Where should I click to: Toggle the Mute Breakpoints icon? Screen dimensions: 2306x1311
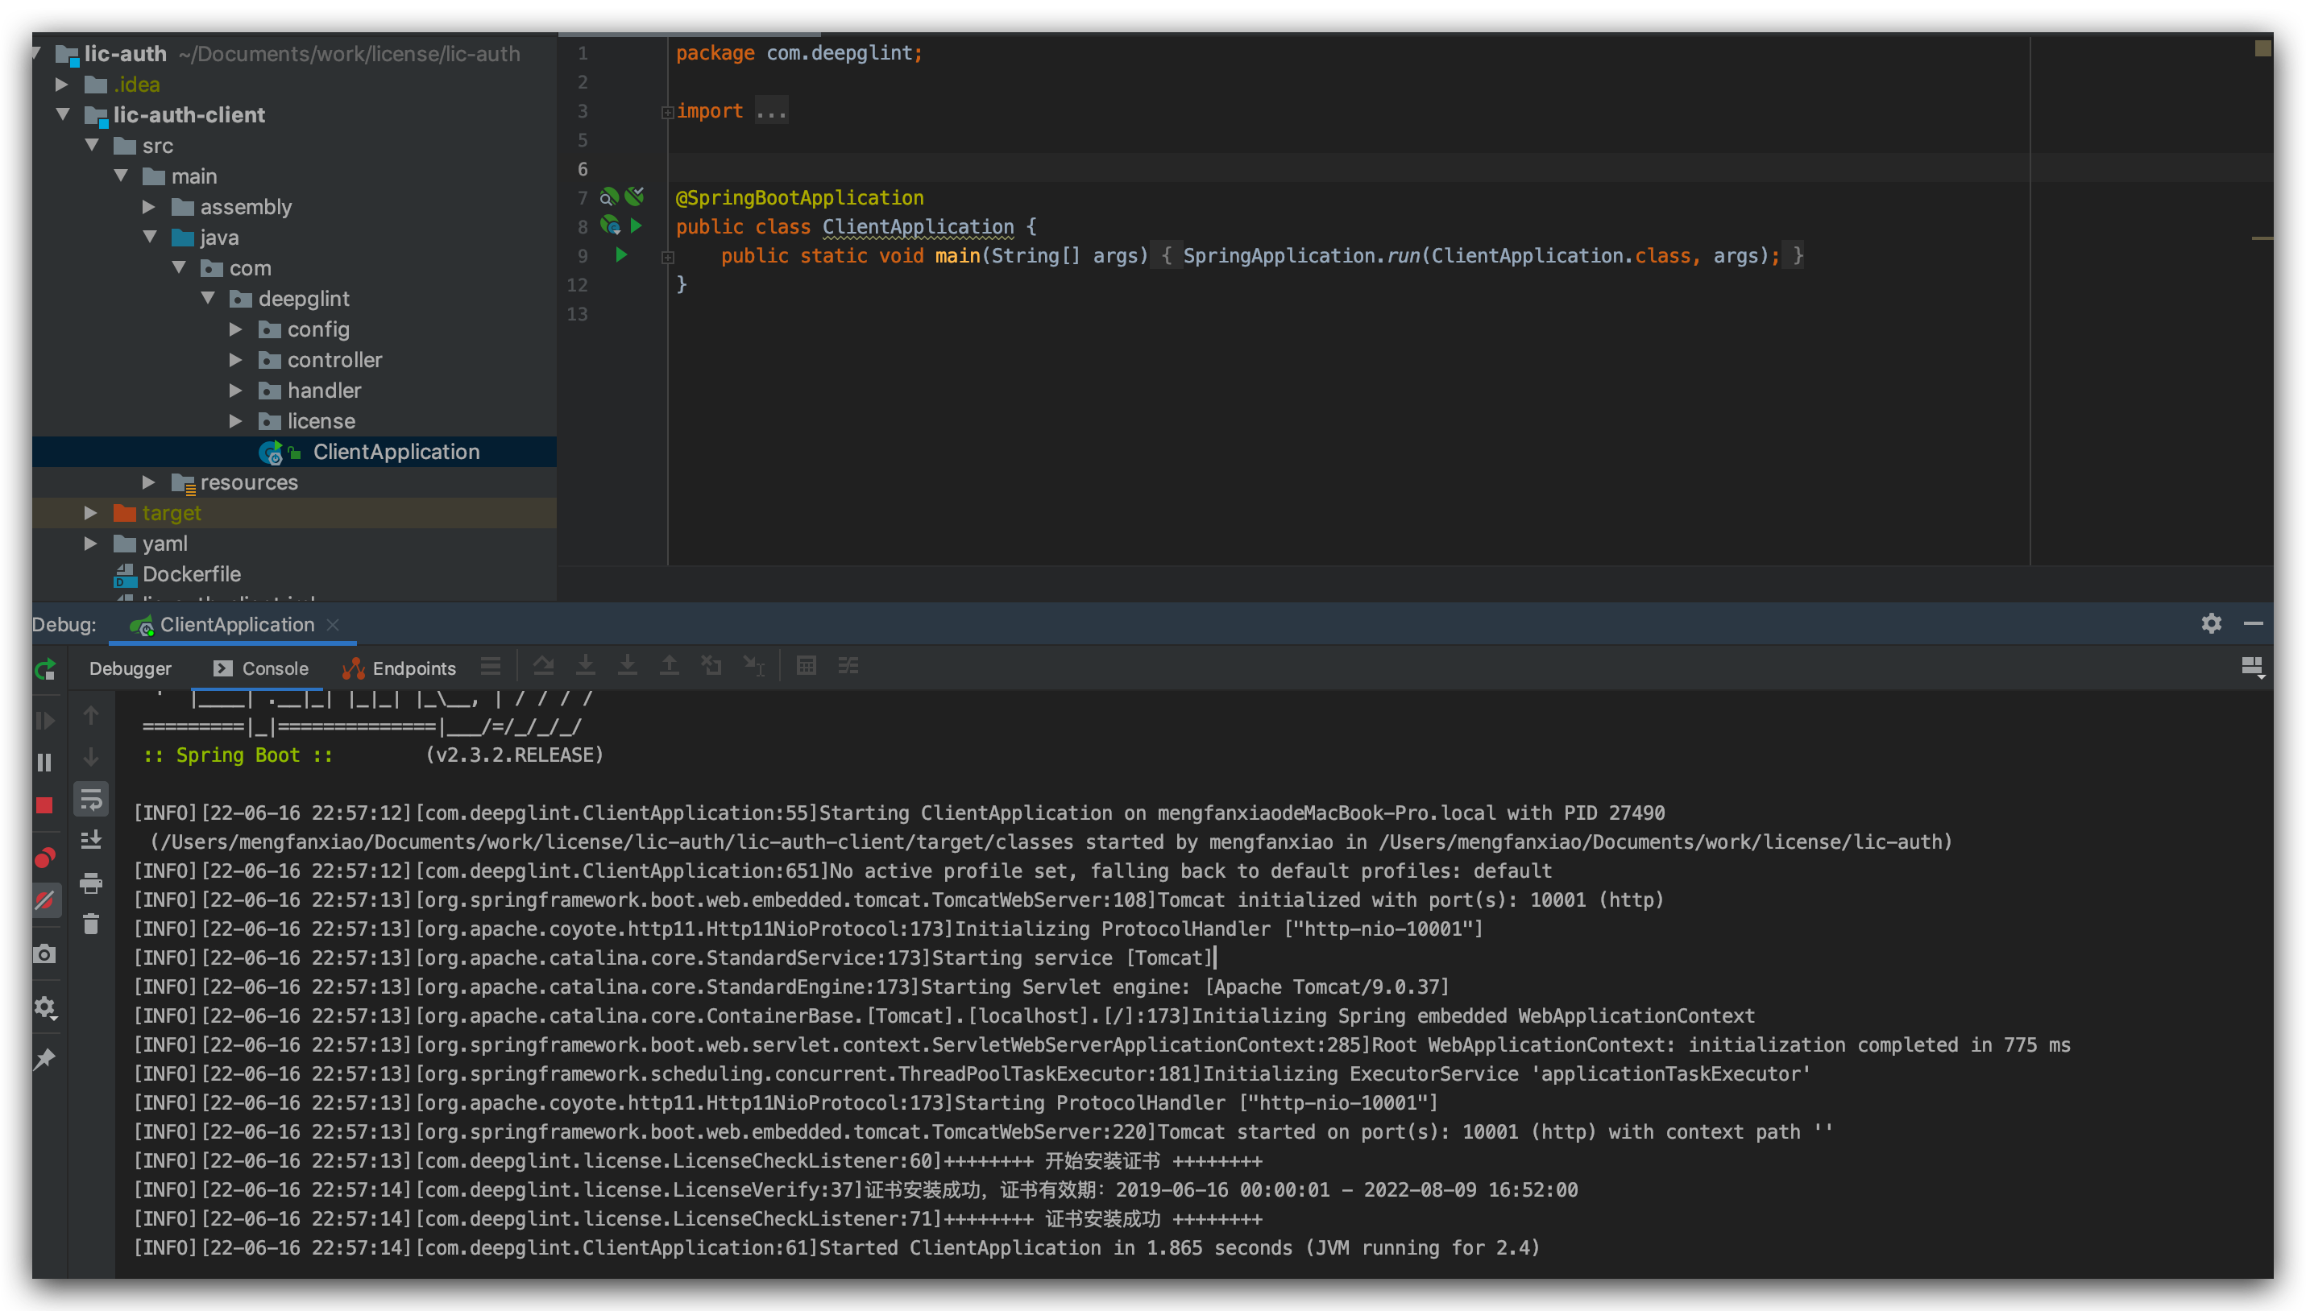click(45, 900)
